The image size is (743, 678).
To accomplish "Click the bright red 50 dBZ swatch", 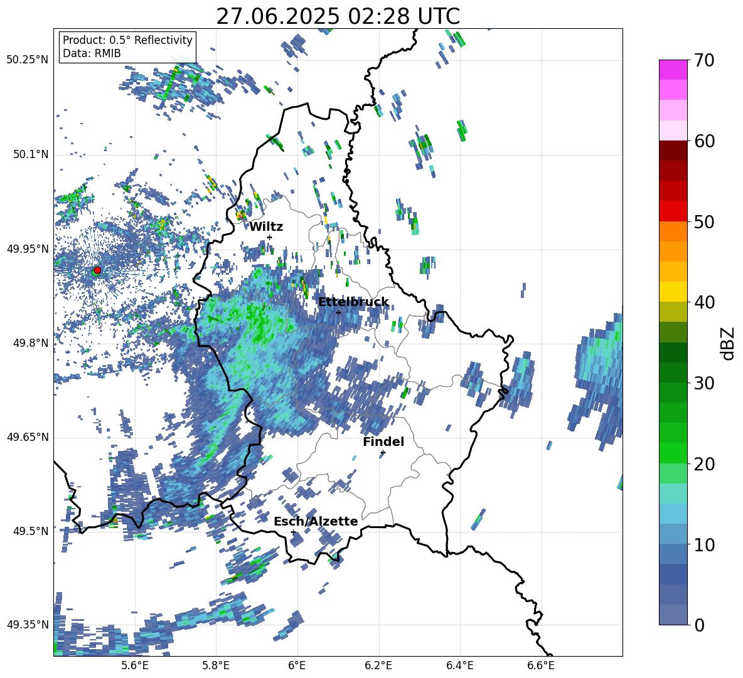I will (x=673, y=211).
